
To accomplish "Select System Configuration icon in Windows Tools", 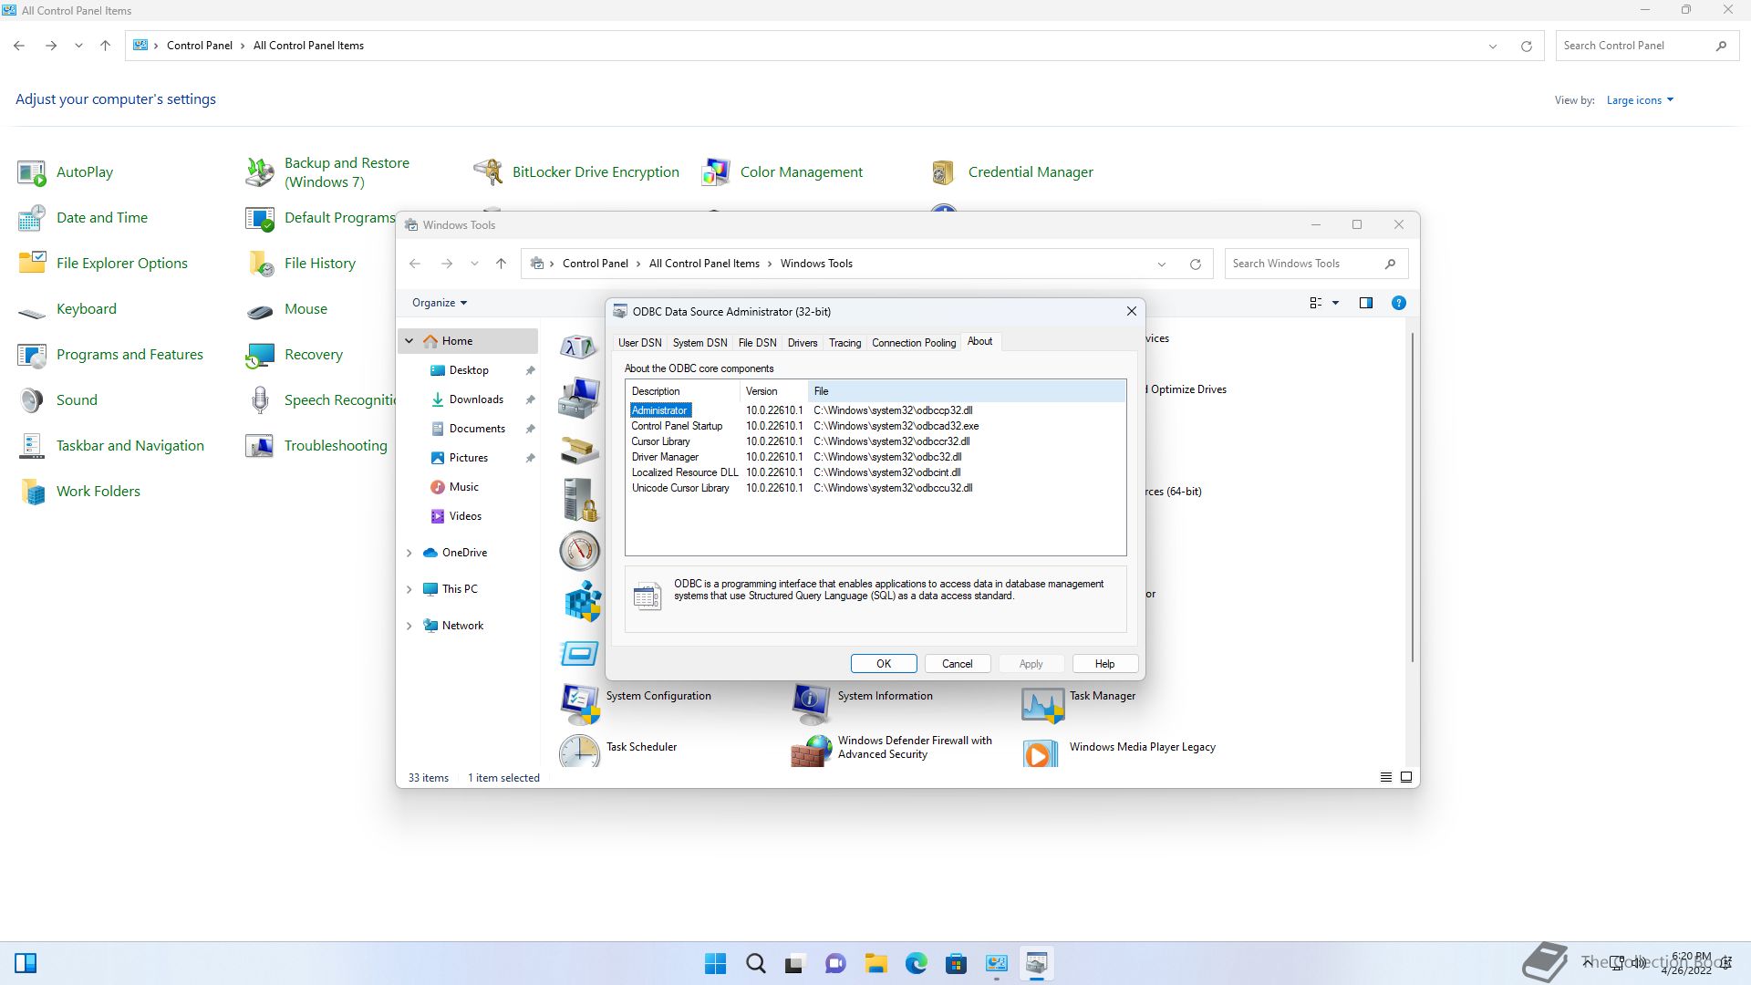I will (579, 703).
